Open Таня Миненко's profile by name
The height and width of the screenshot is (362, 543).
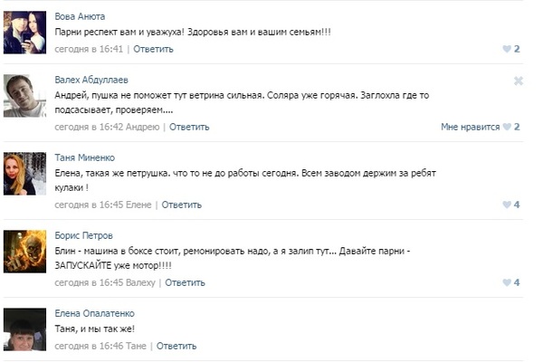tap(89, 157)
